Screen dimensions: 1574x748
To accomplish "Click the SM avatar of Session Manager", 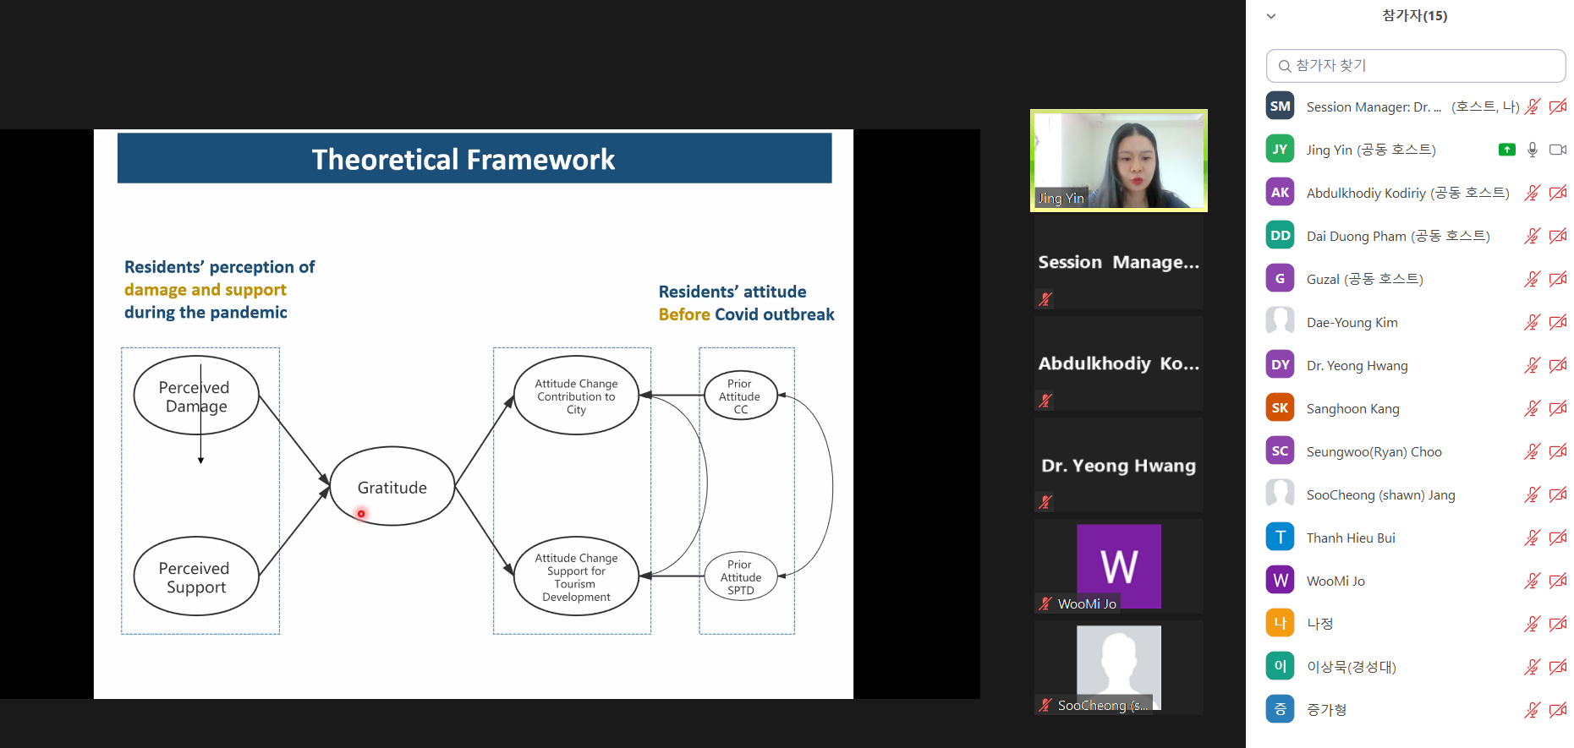I will click(1280, 106).
